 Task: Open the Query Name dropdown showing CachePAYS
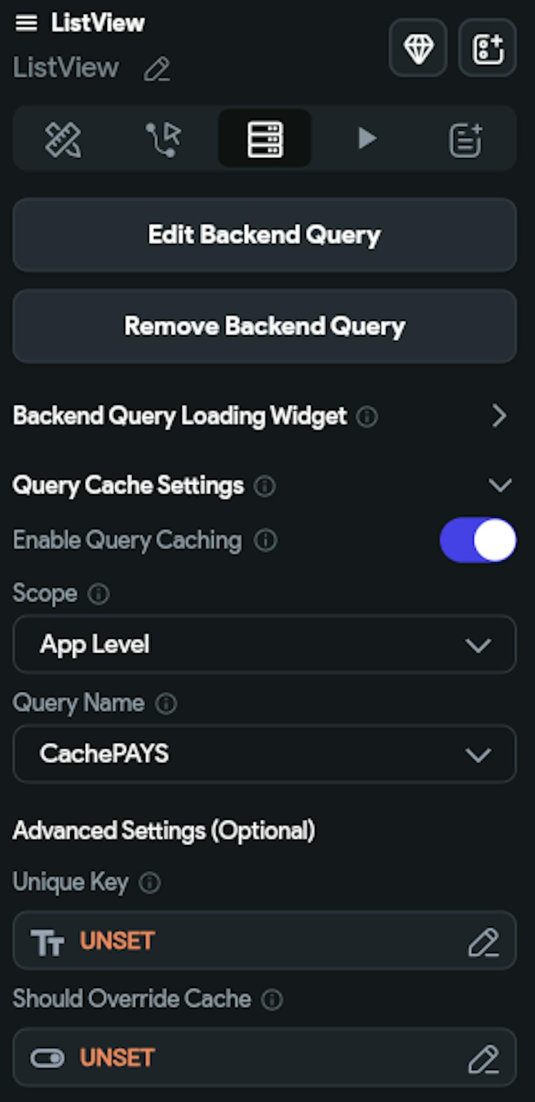click(x=264, y=754)
